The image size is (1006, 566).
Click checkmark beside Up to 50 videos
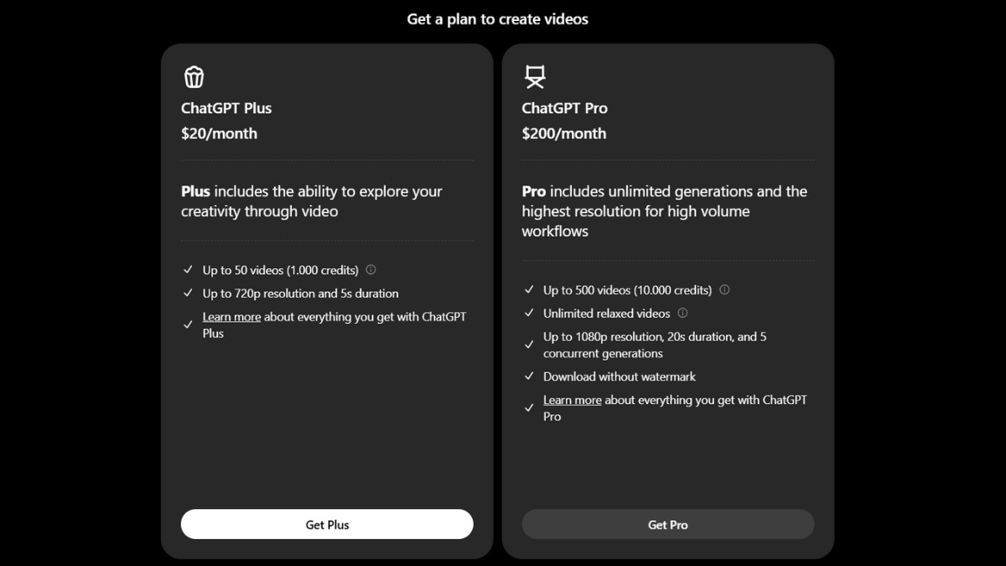[x=188, y=270]
